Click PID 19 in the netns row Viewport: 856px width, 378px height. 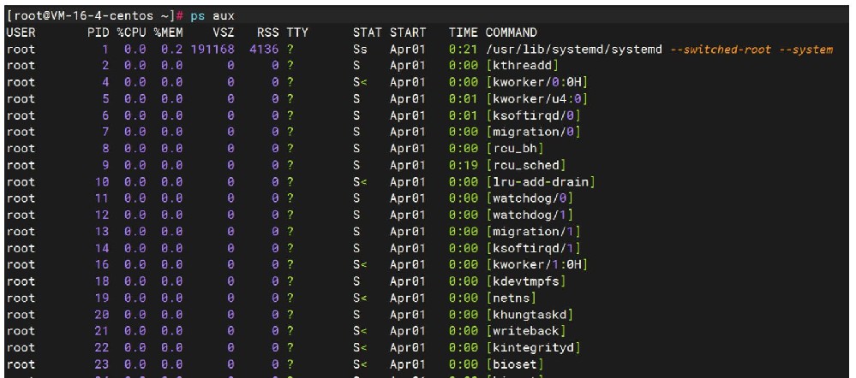tap(102, 298)
